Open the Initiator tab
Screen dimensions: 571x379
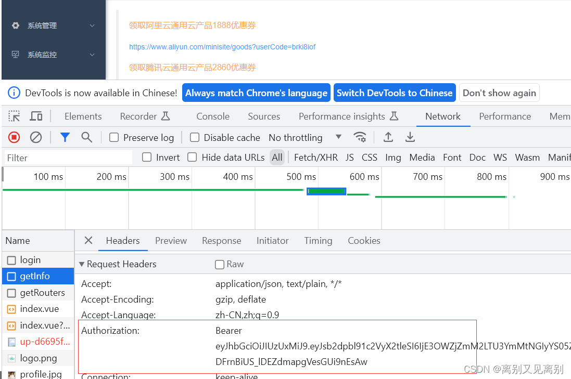click(x=272, y=241)
